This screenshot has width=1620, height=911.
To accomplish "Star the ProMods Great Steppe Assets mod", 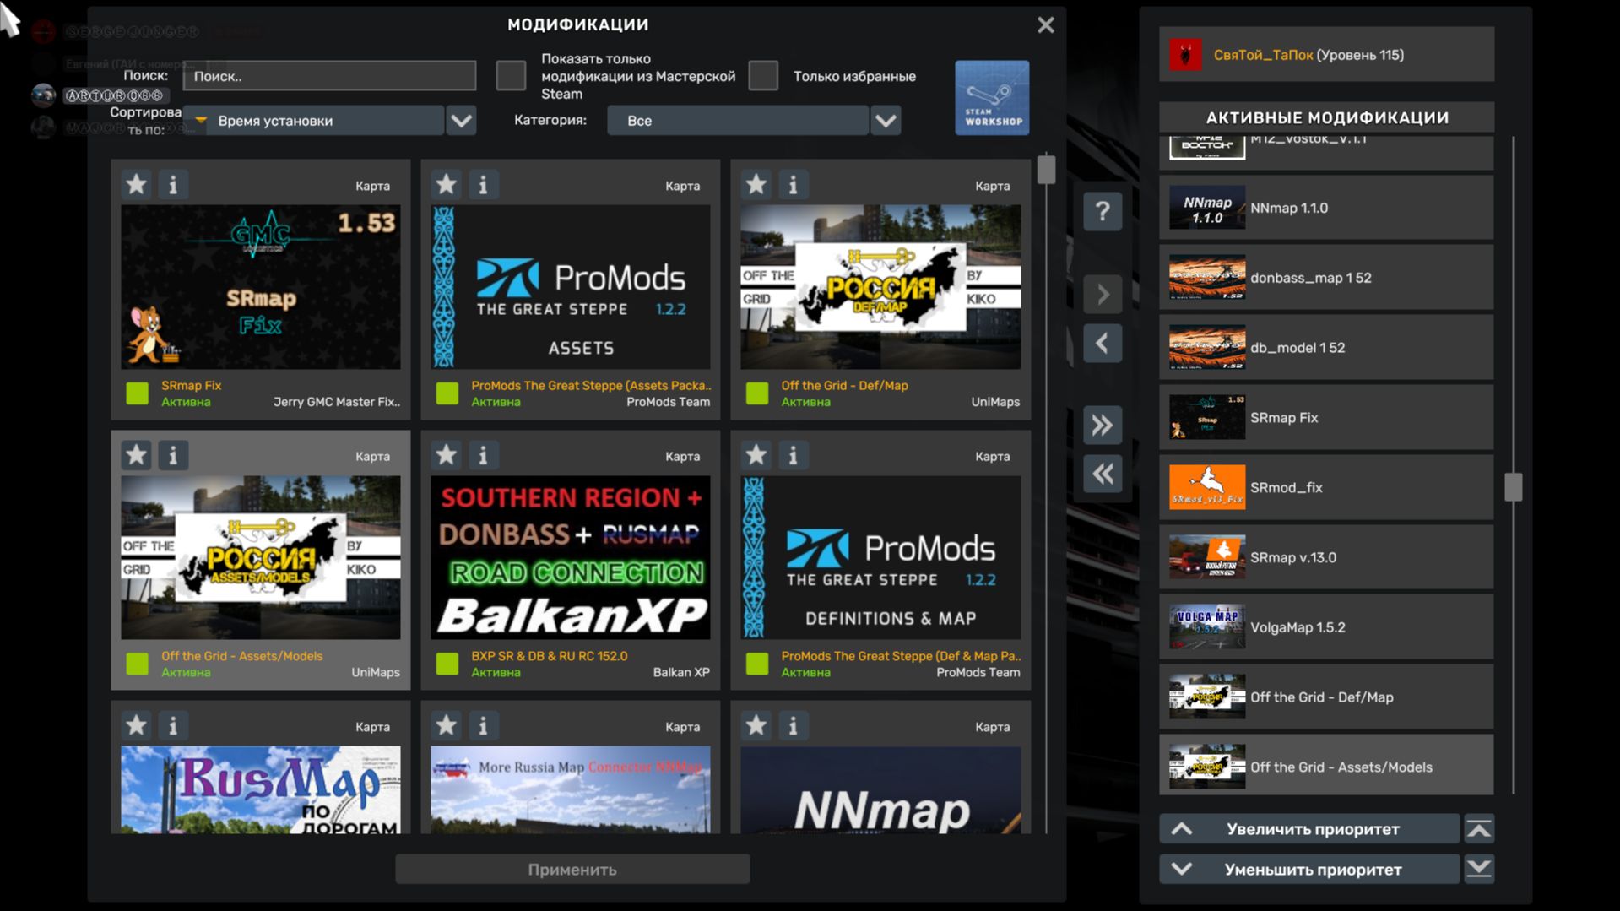I will (x=446, y=184).
